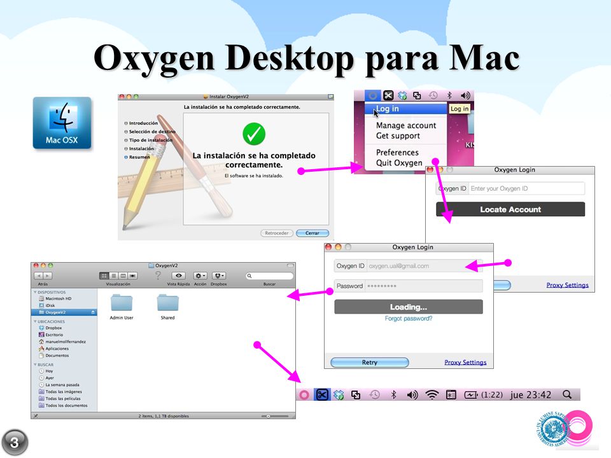Screen dimensions: 611x458
Task: Eject the OxygenV2 volume
Action: click(93, 312)
